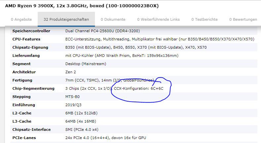Click the B350 (mit BIOS-Update) chipset value

tap(136, 47)
